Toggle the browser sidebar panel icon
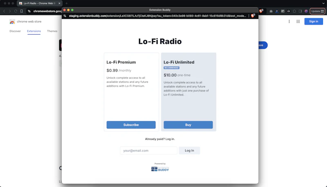 click(x=300, y=11)
